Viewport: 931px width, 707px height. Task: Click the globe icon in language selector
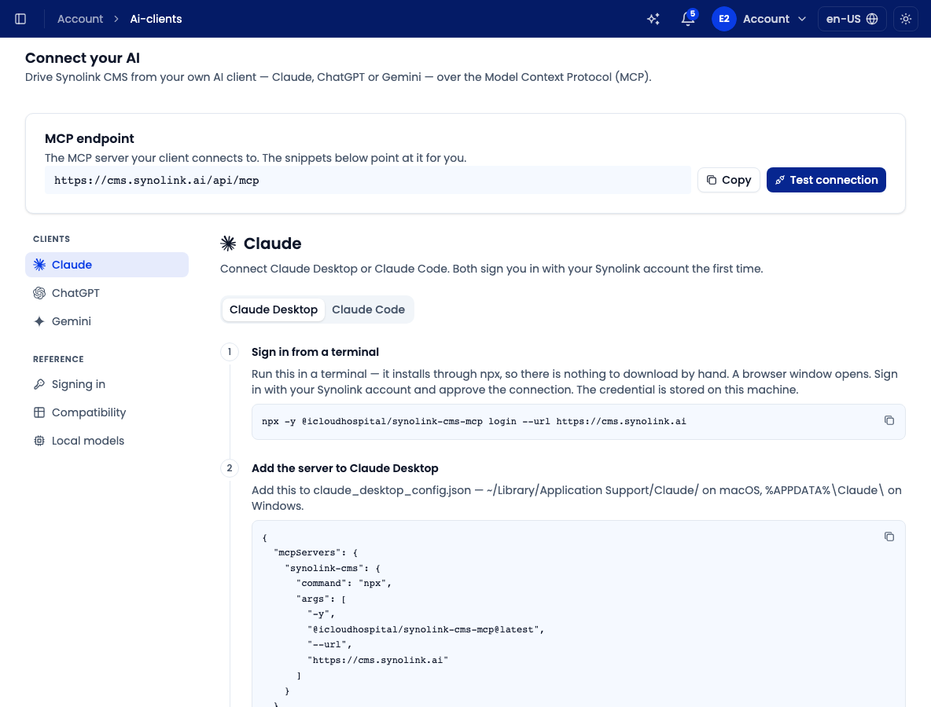[x=872, y=19]
